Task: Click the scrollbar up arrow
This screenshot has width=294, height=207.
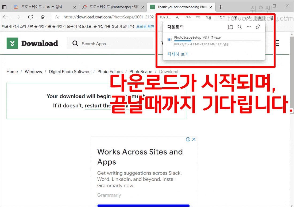Action: coord(292,35)
